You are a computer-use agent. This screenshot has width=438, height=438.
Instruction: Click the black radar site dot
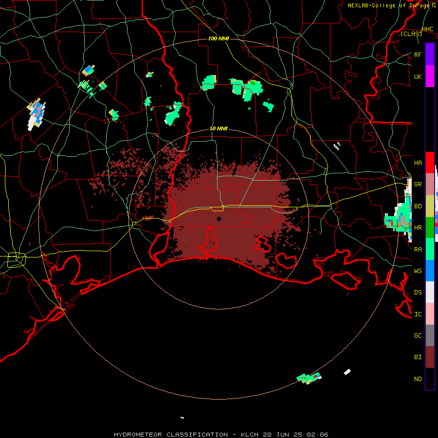[x=219, y=219]
